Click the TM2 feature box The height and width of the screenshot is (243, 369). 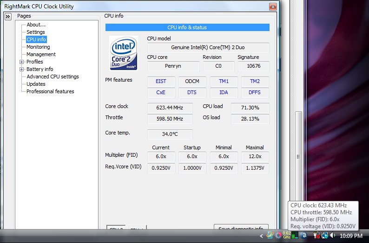255,82
